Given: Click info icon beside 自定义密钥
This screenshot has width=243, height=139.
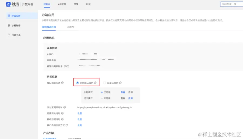Looking at the screenshot, I should (120, 83).
